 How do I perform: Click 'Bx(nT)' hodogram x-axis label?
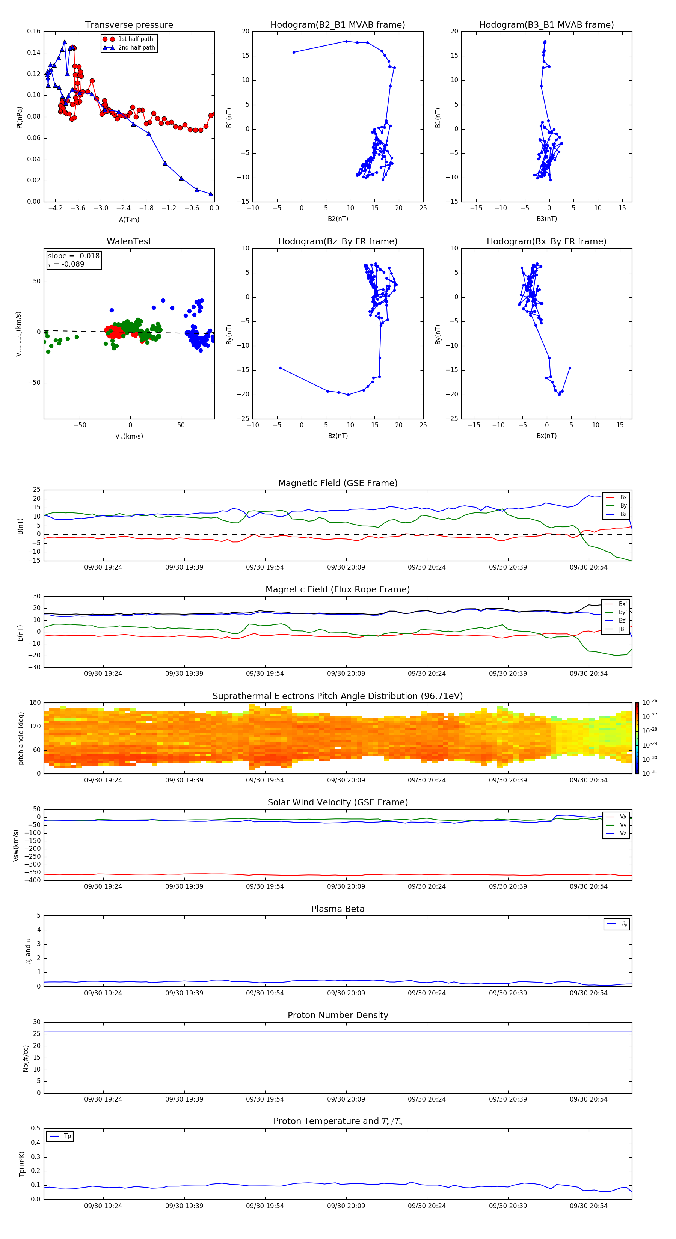(x=546, y=436)
